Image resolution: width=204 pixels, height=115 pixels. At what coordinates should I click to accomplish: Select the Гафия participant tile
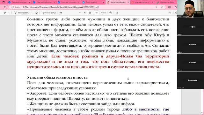click(x=190, y=27)
